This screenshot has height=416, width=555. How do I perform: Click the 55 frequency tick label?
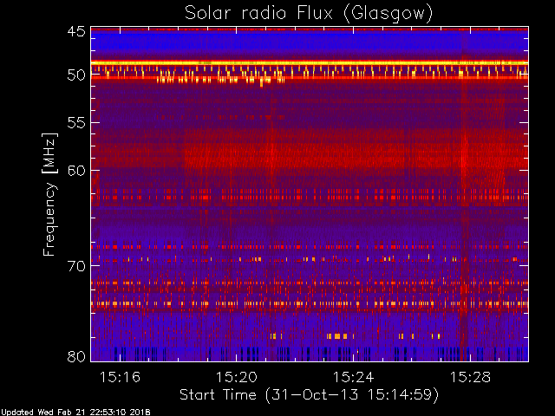click(76, 123)
